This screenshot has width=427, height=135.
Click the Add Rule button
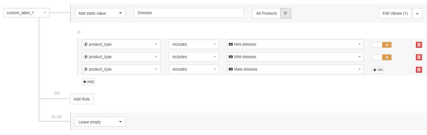[x=82, y=99]
